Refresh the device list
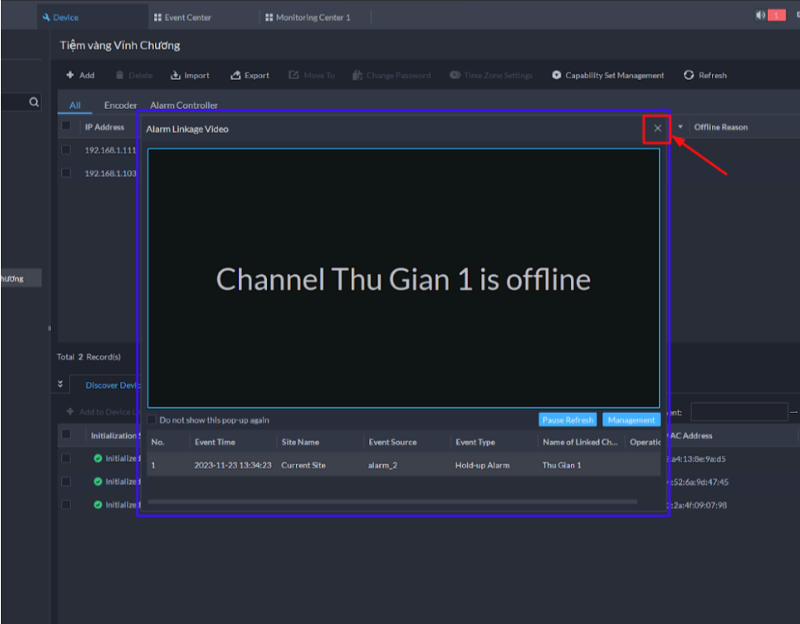This screenshot has height=624, width=800. [705, 75]
